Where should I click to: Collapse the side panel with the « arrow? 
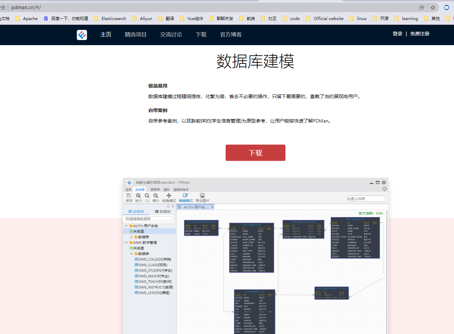tap(173, 206)
